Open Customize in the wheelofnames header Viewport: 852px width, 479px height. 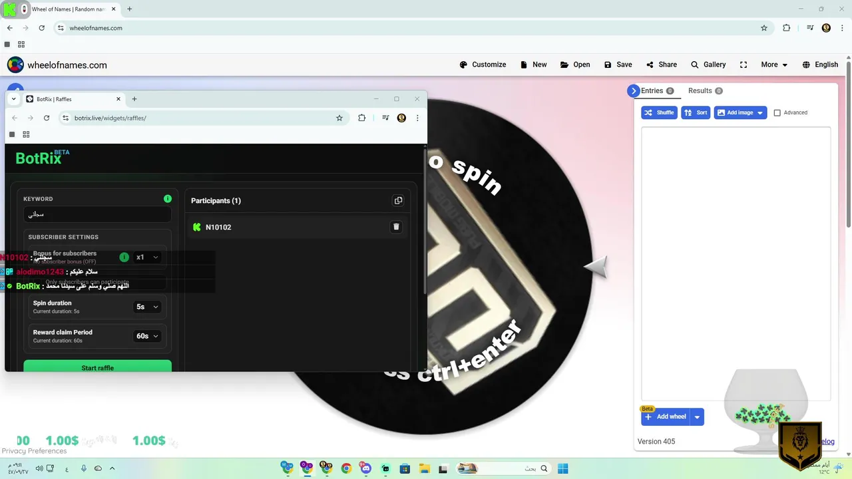point(483,65)
